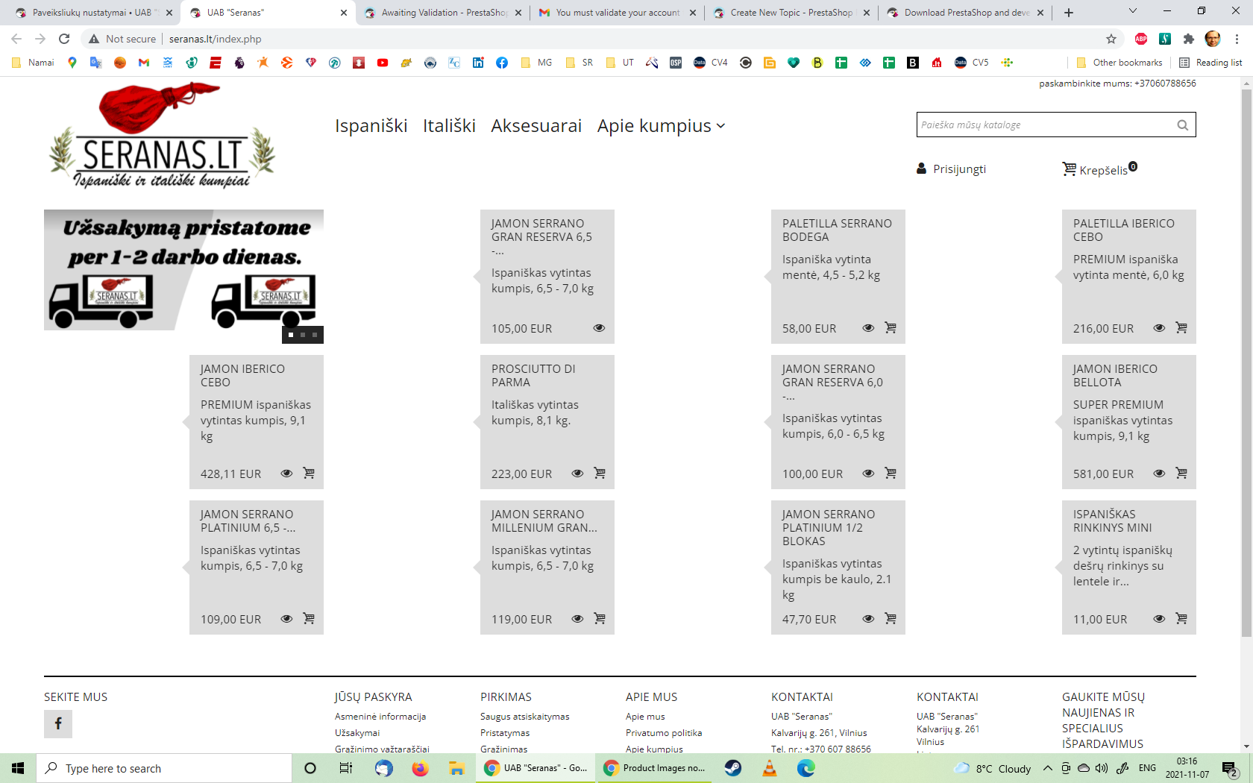Bookmark this page with the star icon
The height and width of the screenshot is (783, 1253).
click(x=1111, y=39)
